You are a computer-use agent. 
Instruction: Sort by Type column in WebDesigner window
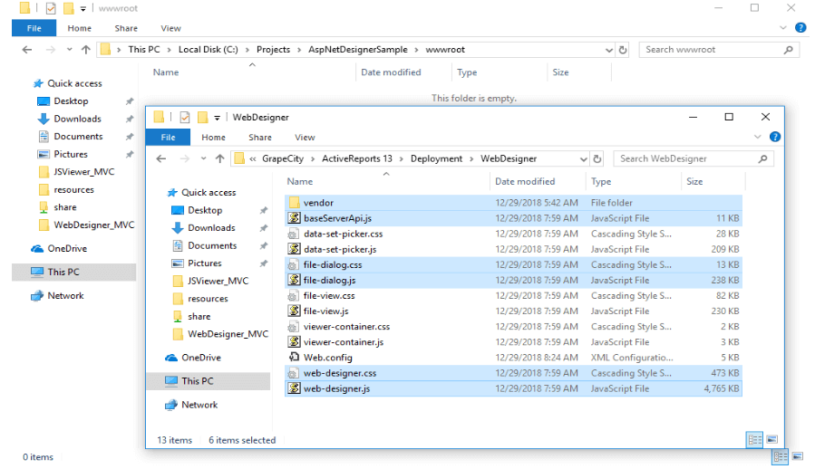coord(601,182)
